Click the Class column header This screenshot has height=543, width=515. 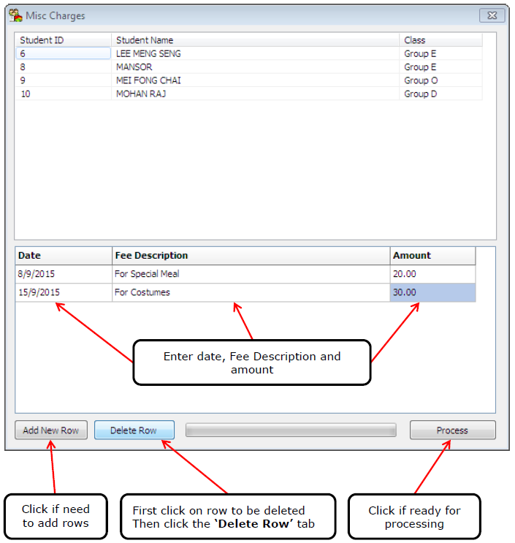[440, 40]
